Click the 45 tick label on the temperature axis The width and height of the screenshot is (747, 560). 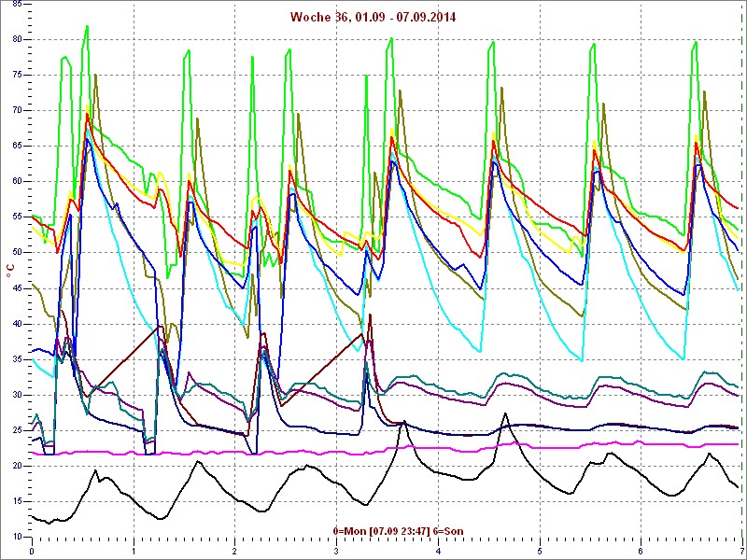(x=16, y=288)
